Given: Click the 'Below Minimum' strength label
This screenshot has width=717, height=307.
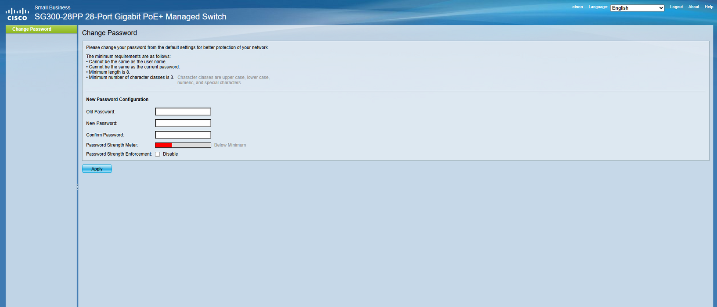Looking at the screenshot, I should (230, 145).
